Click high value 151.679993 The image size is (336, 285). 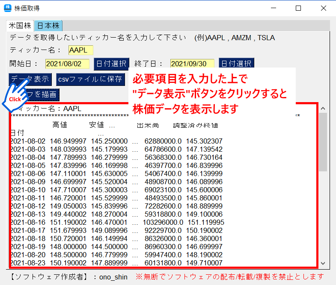(x=68, y=231)
